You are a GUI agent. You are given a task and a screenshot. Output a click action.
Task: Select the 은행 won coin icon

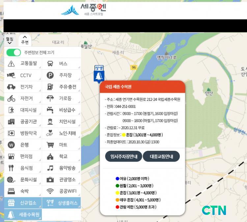click(x=11, y=145)
